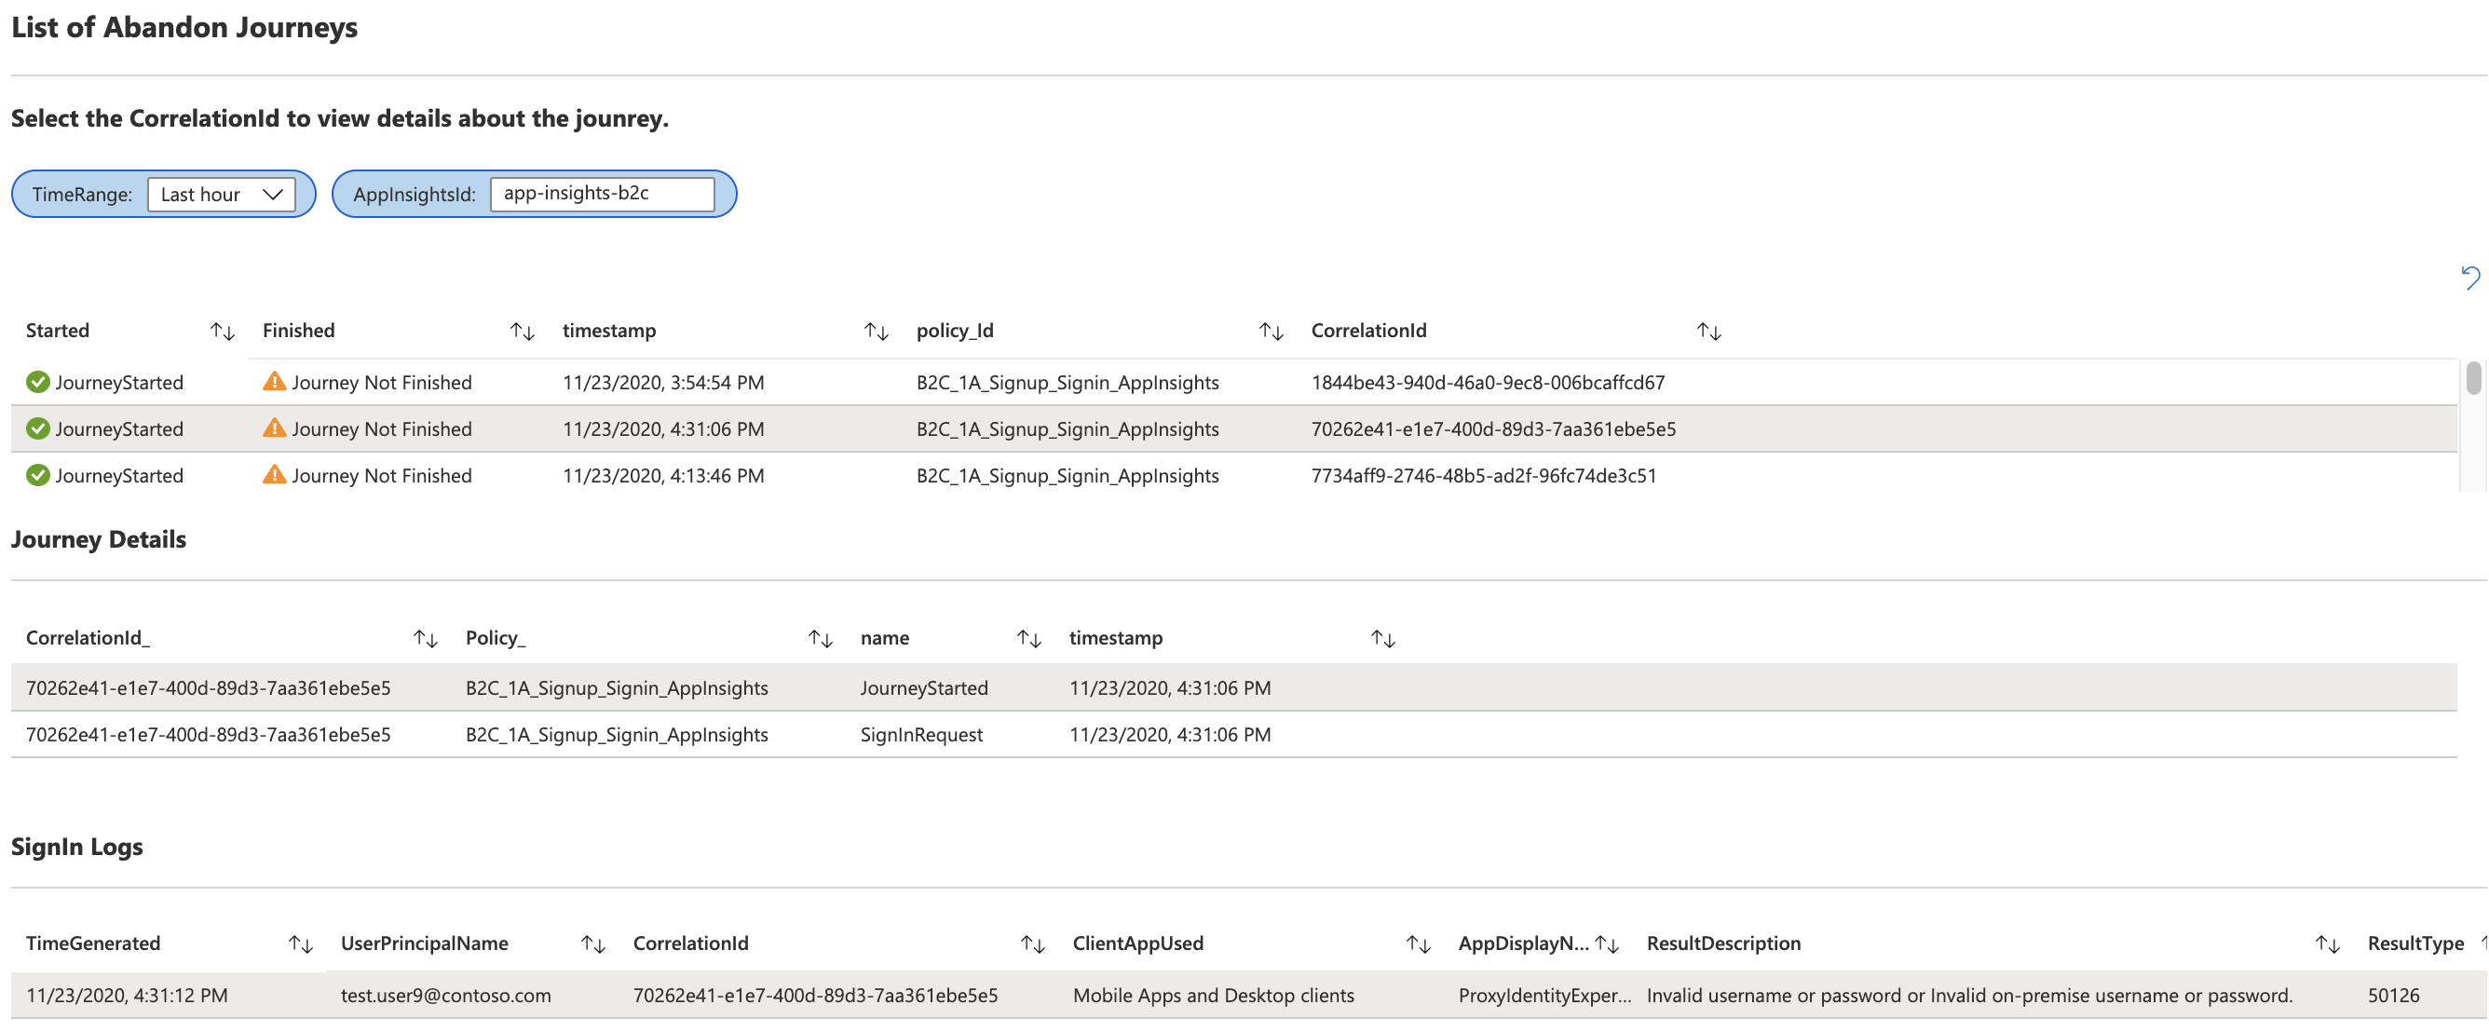Open the TimeRange Last hour dropdown

222,195
